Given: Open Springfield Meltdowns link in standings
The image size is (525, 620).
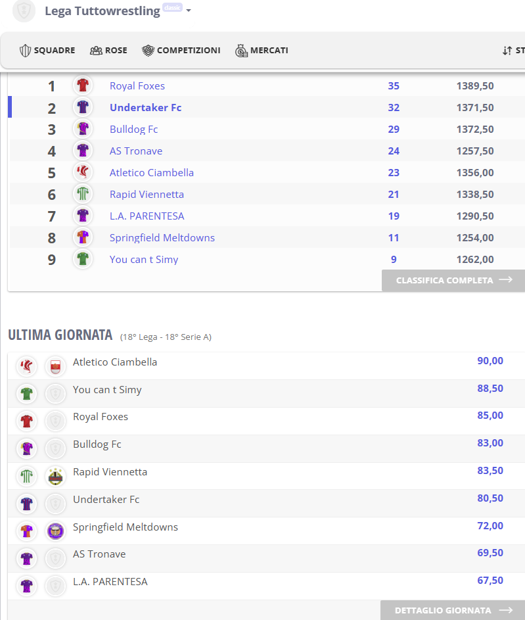Looking at the screenshot, I should 162,237.
